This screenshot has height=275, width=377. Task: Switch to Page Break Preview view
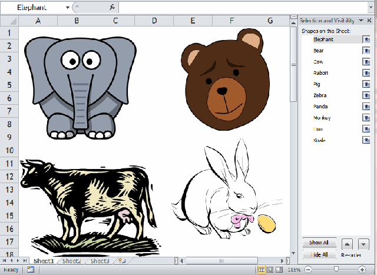[x=280, y=269]
